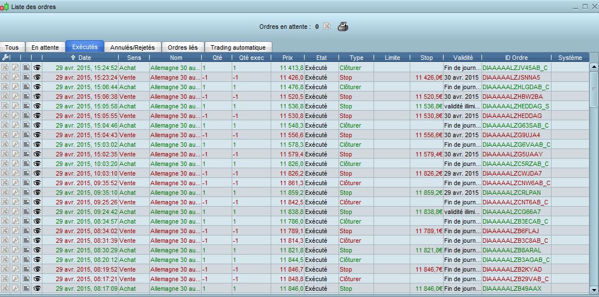Show the Trading automatique tab

pos(238,47)
